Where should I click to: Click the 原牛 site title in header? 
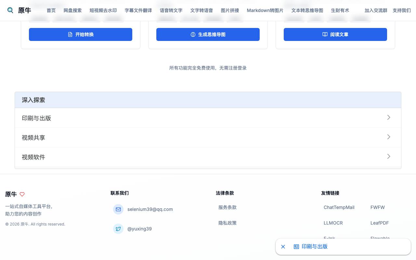[x=25, y=10]
